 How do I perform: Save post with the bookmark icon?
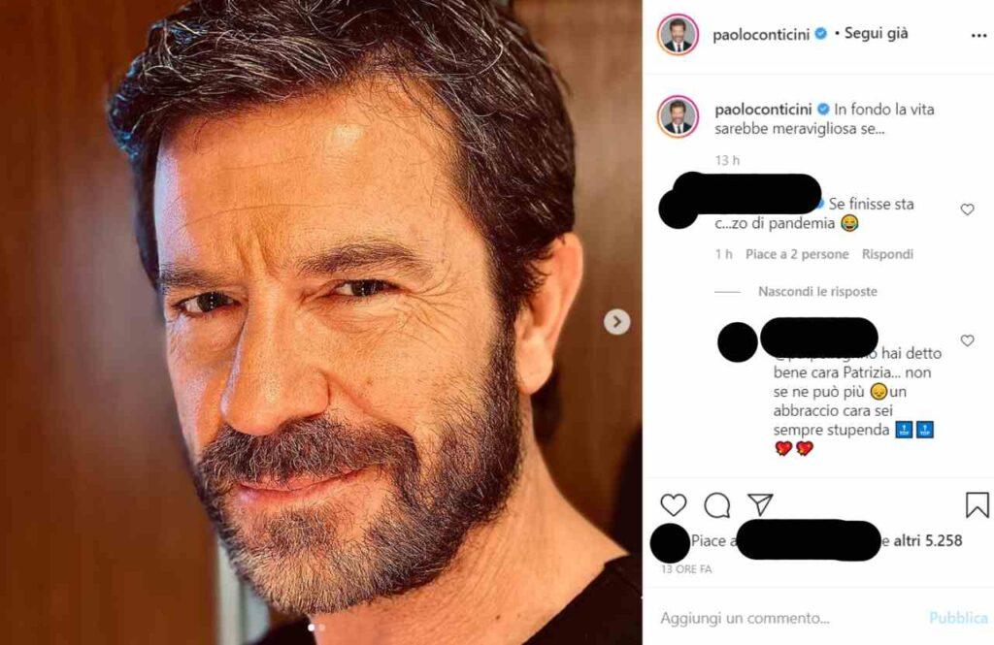point(977,504)
